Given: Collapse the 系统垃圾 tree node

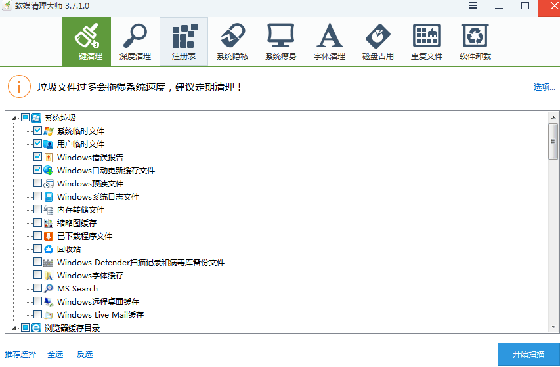Looking at the screenshot, I should (14, 118).
